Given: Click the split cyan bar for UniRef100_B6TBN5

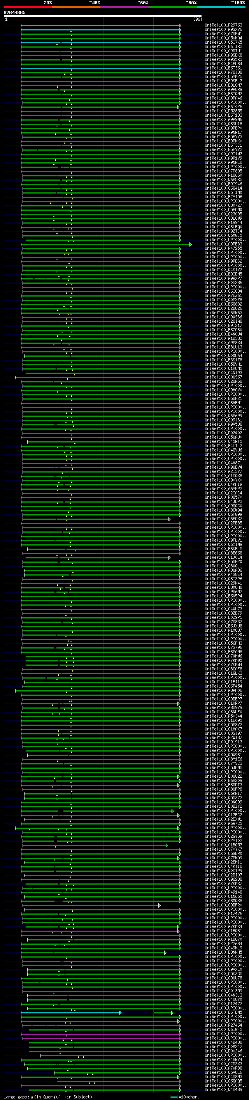Looking at the screenshot, I should pos(71,1013).
